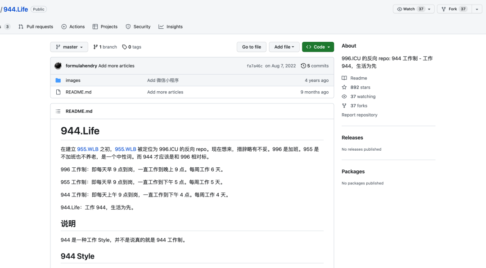This screenshot has width=486, height=268.
Task: Open the second 955.WLB link
Action: tap(126, 149)
